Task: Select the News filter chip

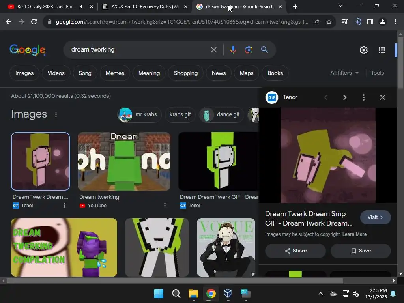Action: click(x=219, y=73)
